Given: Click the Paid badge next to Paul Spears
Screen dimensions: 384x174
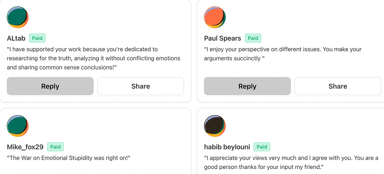Looking at the screenshot, I should point(253,38).
